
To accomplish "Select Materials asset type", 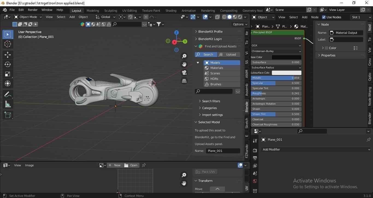I will pos(222,68).
